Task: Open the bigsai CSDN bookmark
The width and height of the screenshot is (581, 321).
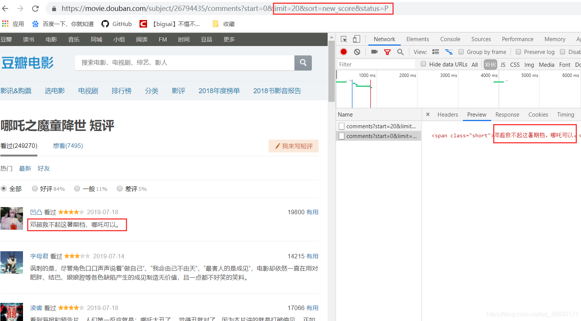Action: (x=170, y=24)
